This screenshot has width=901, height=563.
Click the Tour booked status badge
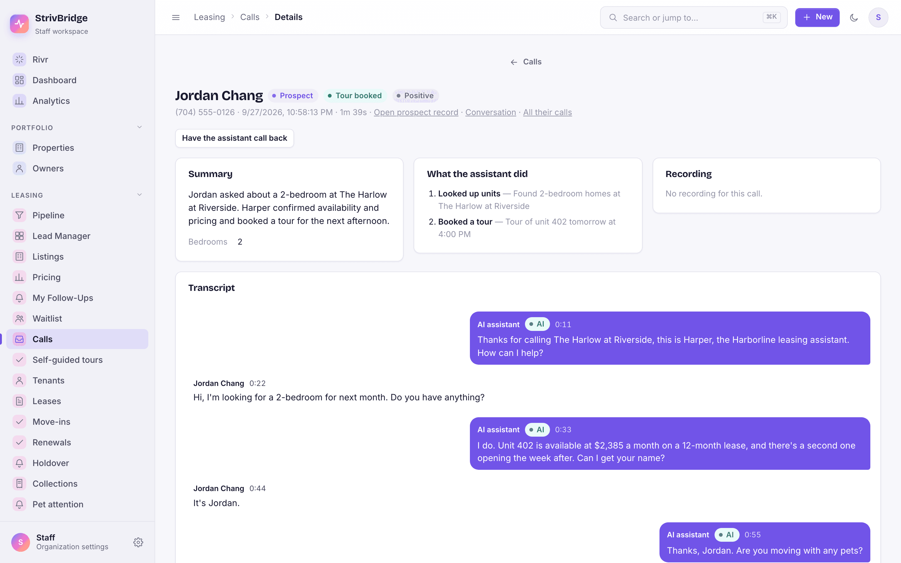tap(354, 96)
